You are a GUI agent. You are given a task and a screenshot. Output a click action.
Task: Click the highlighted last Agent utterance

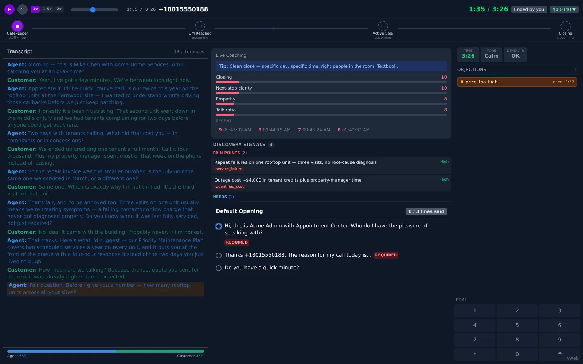[x=106, y=289]
